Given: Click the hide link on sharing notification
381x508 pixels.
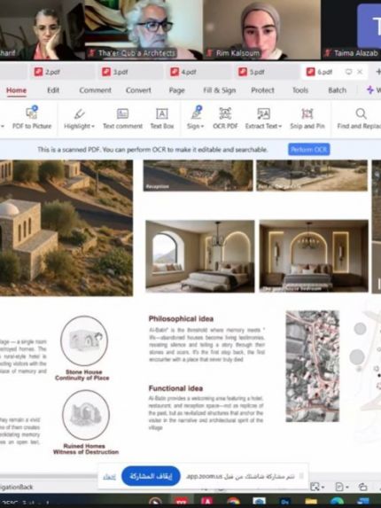Looking at the screenshot, I should click(109, 476).
